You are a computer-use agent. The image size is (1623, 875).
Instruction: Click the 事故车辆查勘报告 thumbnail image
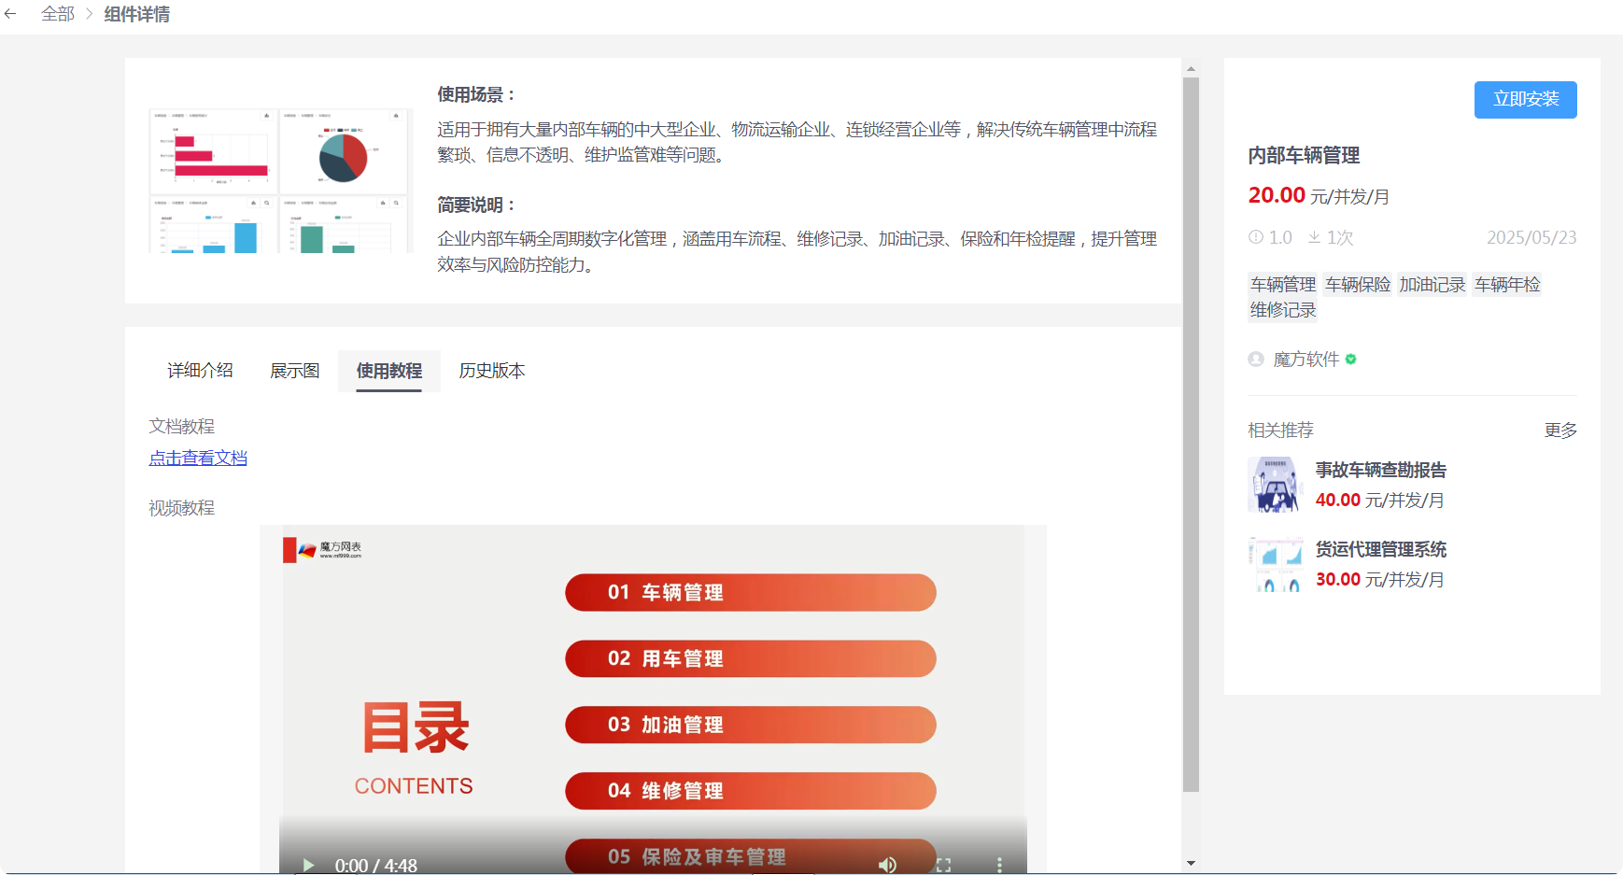point(1275,484)
